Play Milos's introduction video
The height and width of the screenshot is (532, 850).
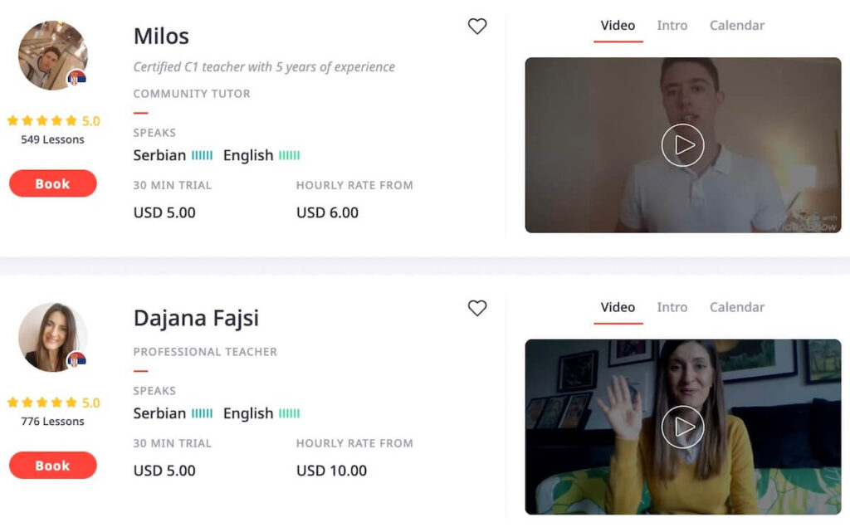point(682,145)
